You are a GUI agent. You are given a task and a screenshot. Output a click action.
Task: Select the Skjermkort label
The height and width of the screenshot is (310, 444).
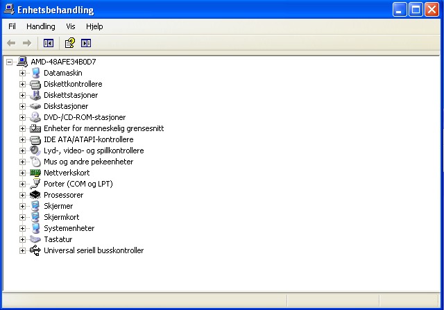pyautogui.click(x=62, y=217)
